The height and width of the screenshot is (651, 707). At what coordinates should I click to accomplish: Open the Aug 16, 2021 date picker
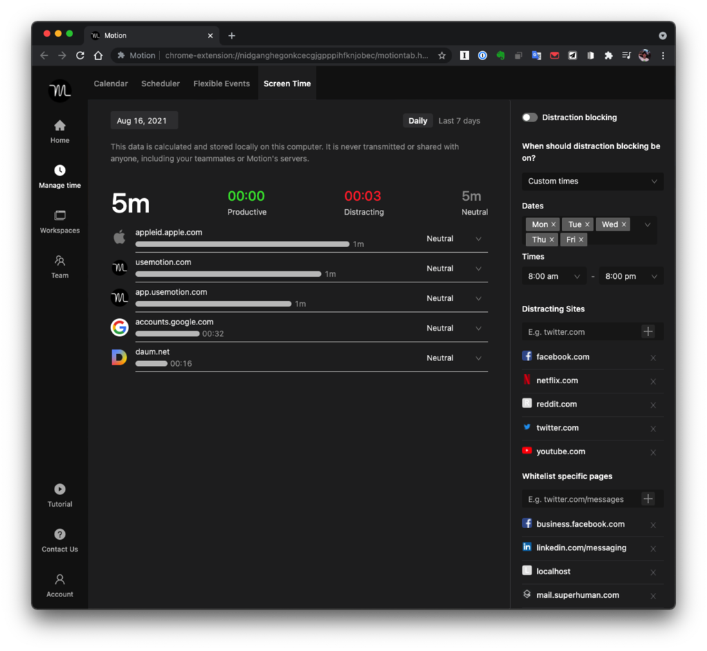[x=144, y=120]
